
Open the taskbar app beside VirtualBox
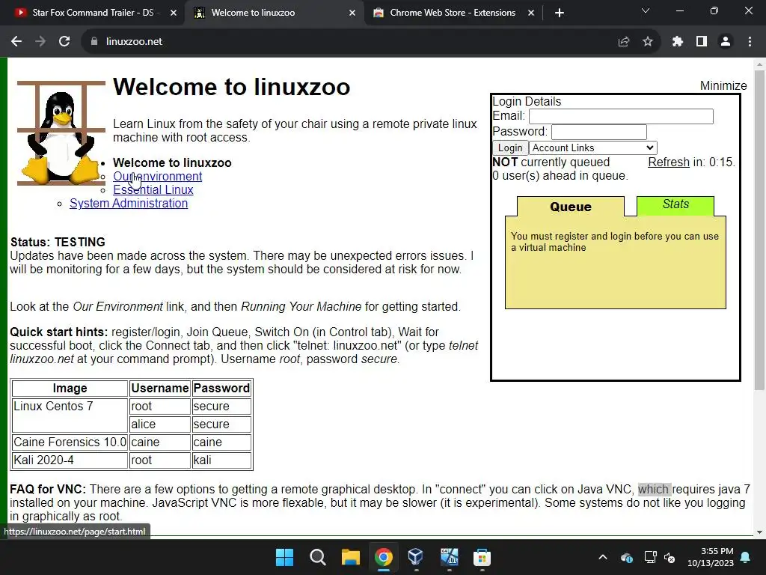tap(449, 557)
